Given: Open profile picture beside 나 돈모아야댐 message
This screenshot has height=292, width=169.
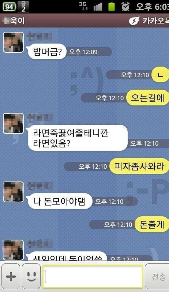Looking at the screenshot, I should click(14, 192).
